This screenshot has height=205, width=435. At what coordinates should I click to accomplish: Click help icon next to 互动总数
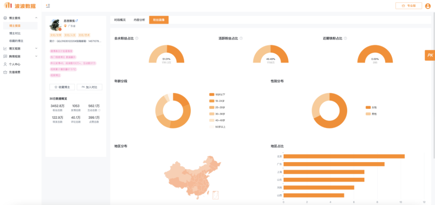pos(99,110)
